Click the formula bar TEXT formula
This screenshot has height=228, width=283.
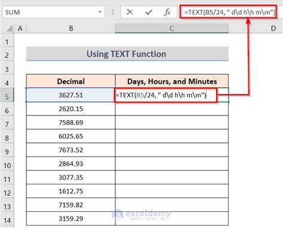(230, 13)
